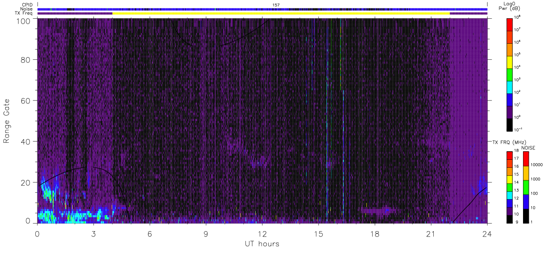Click the green segment of NOISE colorbar
The width and height of the screenshot is (548, 253).
tap(526, 187)
